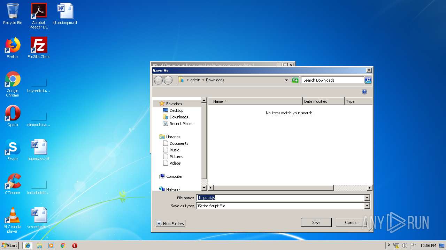This screenshot has height=250, width=446.
Task: Click the taskbar clock showing 10:56 PM
Action: (x=428, y=245)
